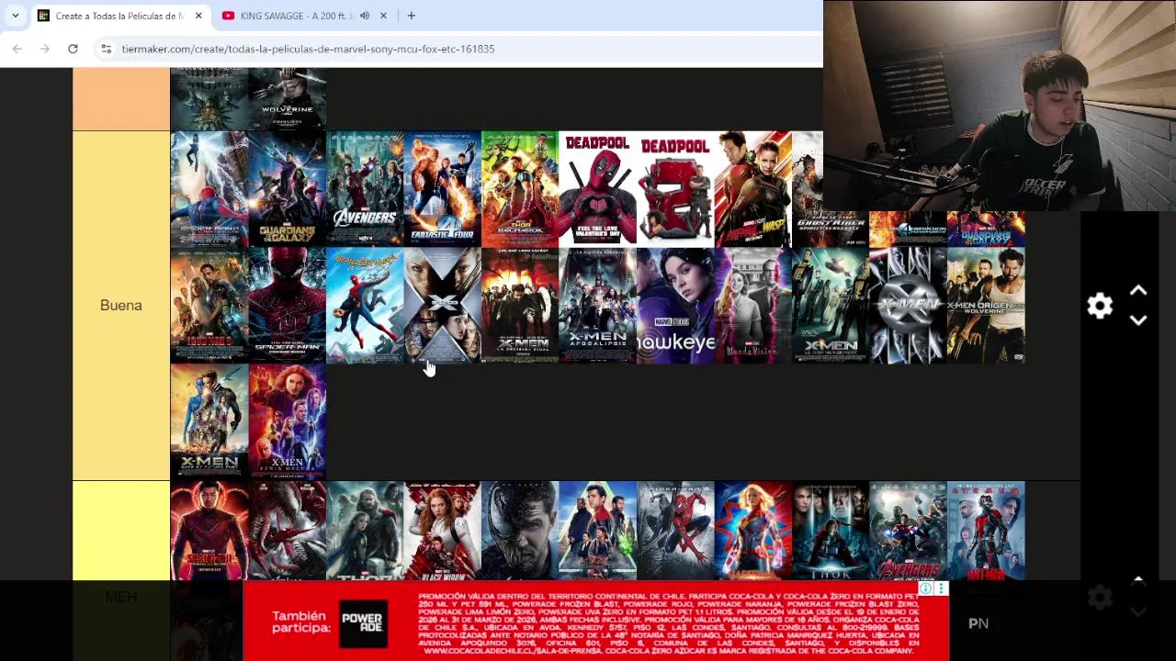Screen dimensions: 1176x661
Task: Click the orange tier label color cell
Action: (121, 99)
